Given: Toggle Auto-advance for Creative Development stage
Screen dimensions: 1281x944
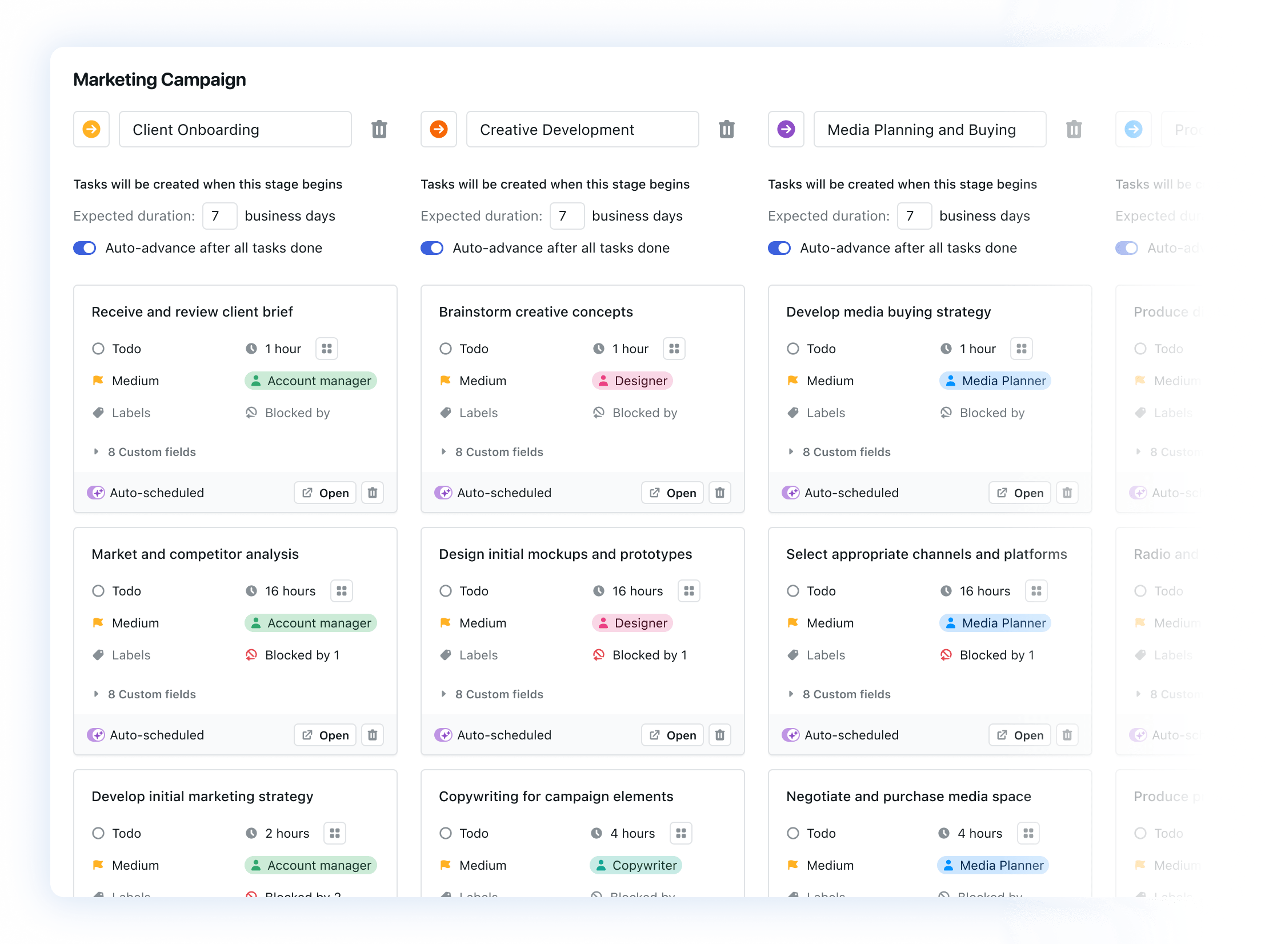Looking at the screenshot, I should [x=432, y=248].
